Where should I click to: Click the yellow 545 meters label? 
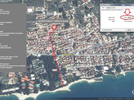(68, 54)
